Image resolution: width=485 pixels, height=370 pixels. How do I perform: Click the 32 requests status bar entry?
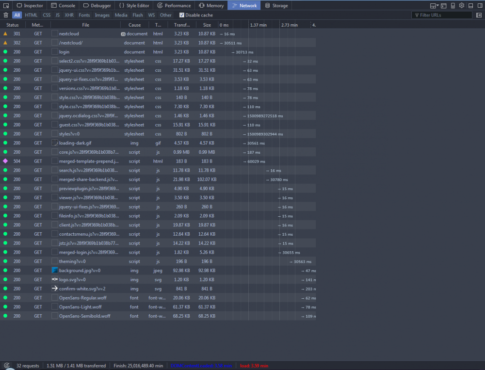28,366
